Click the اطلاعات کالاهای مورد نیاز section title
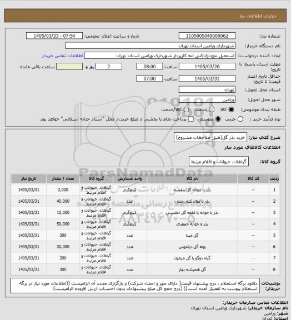This screenshot has height=320, width=291. point(252,147)
